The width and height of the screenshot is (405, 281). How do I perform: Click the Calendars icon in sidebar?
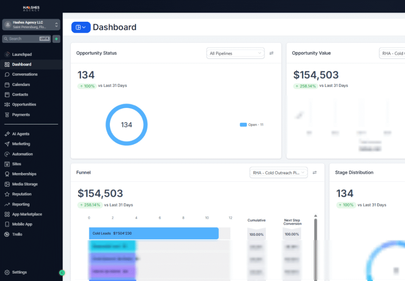(x=7, y=85)
